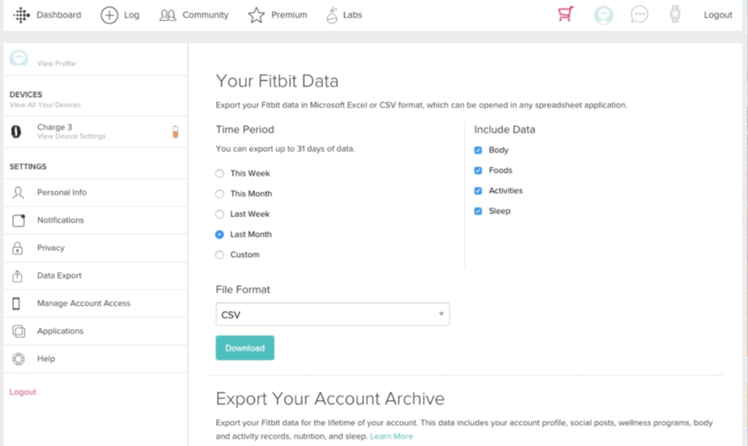Open the messages chat bubble icon
Screen dimensions: 748x446
pos(640,15)
